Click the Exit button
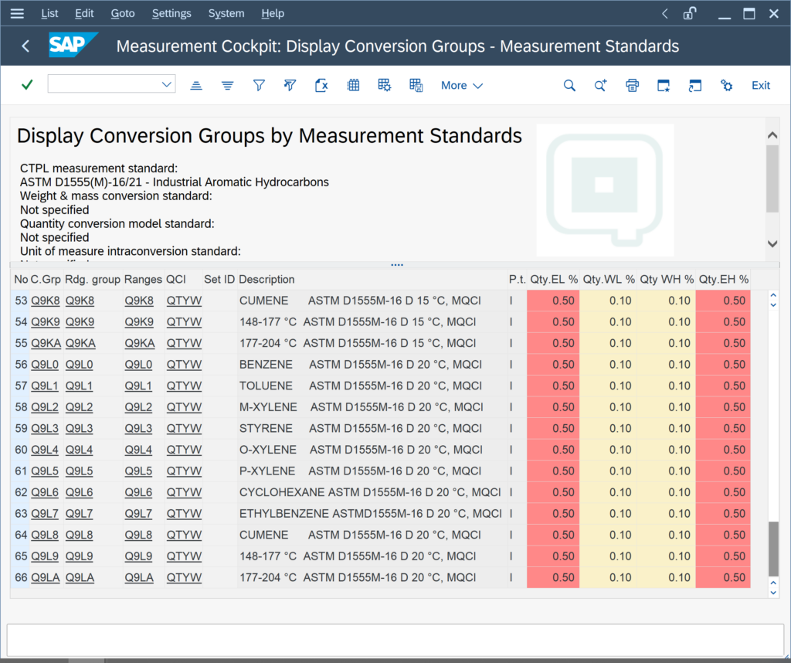The height and width of the screenshot is (663, 791). click(761, 86)
